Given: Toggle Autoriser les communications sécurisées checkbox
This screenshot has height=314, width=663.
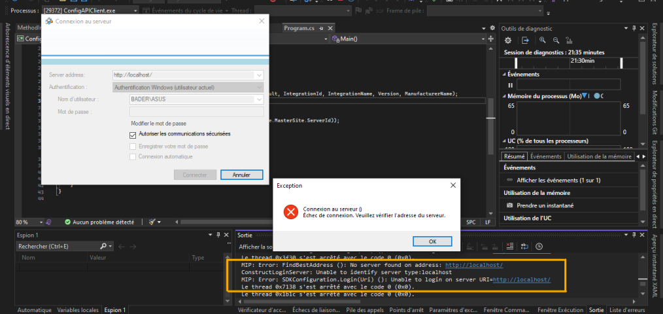Looking at the screenshot, I should point(133,134).
